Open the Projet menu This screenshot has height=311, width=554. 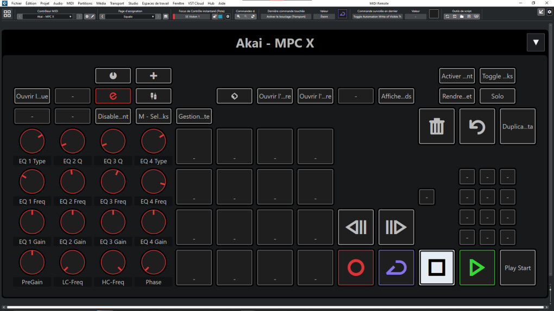pos(45,3)
